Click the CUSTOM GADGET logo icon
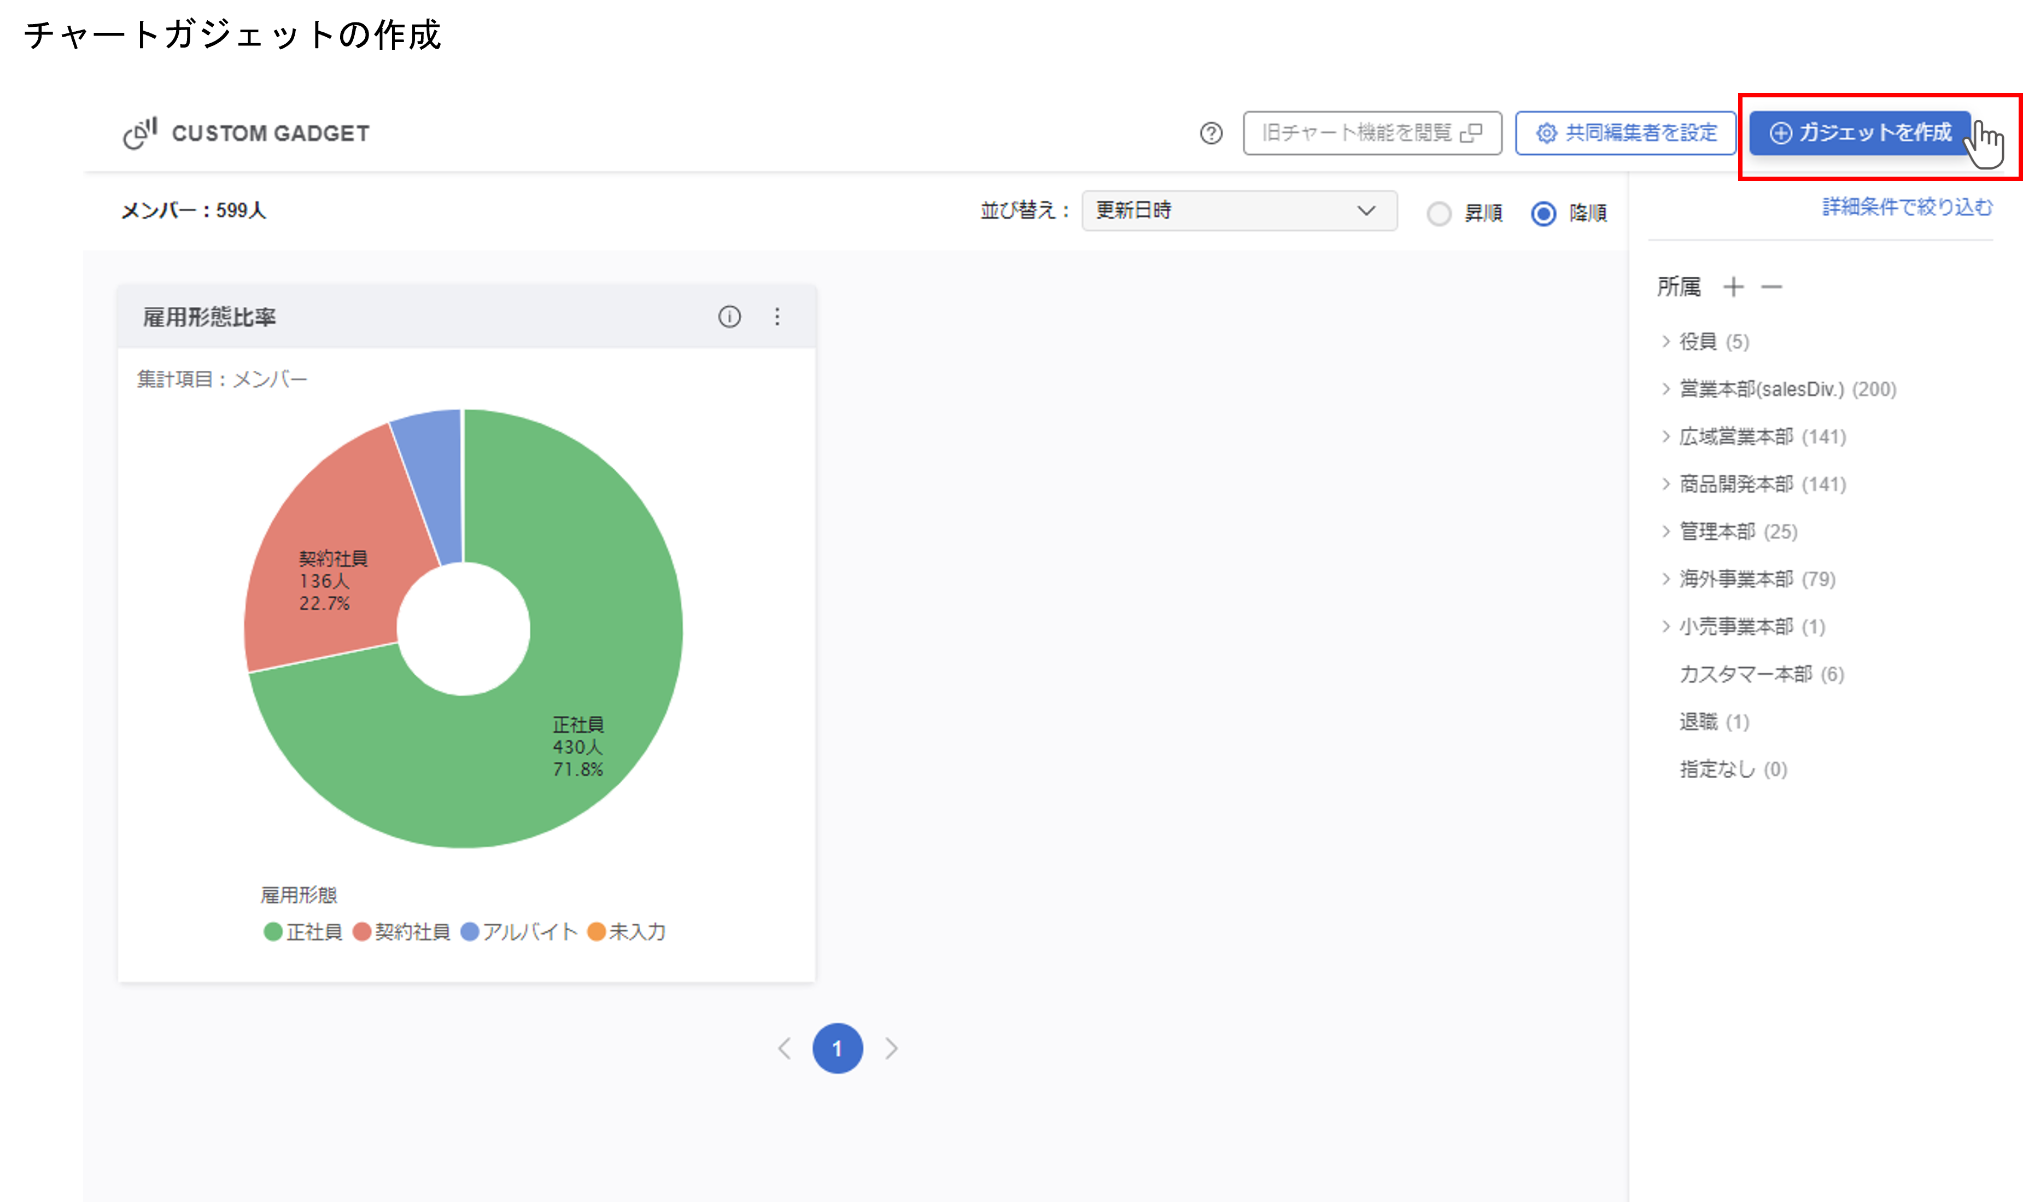 [140, 133]
